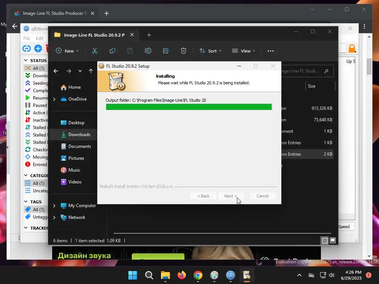This screenshot has height=284, width=379.
Task: Expand My Computer in navigation pane
Action: coord(54,206)
